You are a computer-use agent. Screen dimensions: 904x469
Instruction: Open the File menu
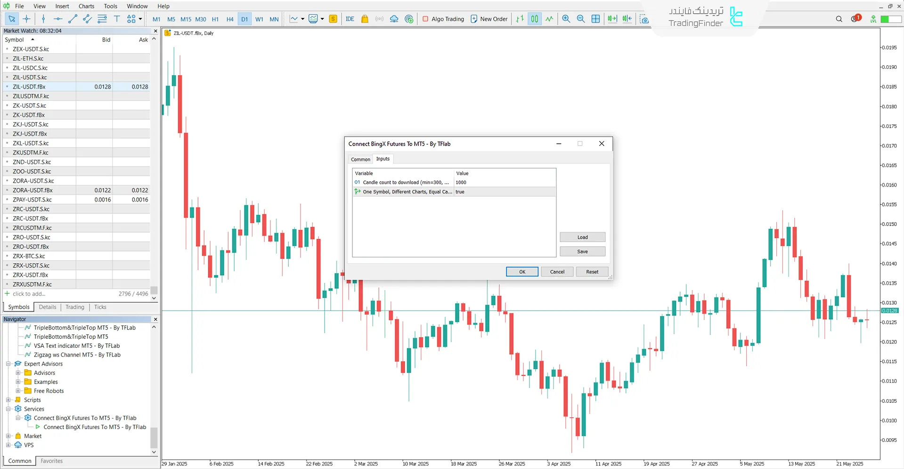pyautogui.click(x=19, y=6)
